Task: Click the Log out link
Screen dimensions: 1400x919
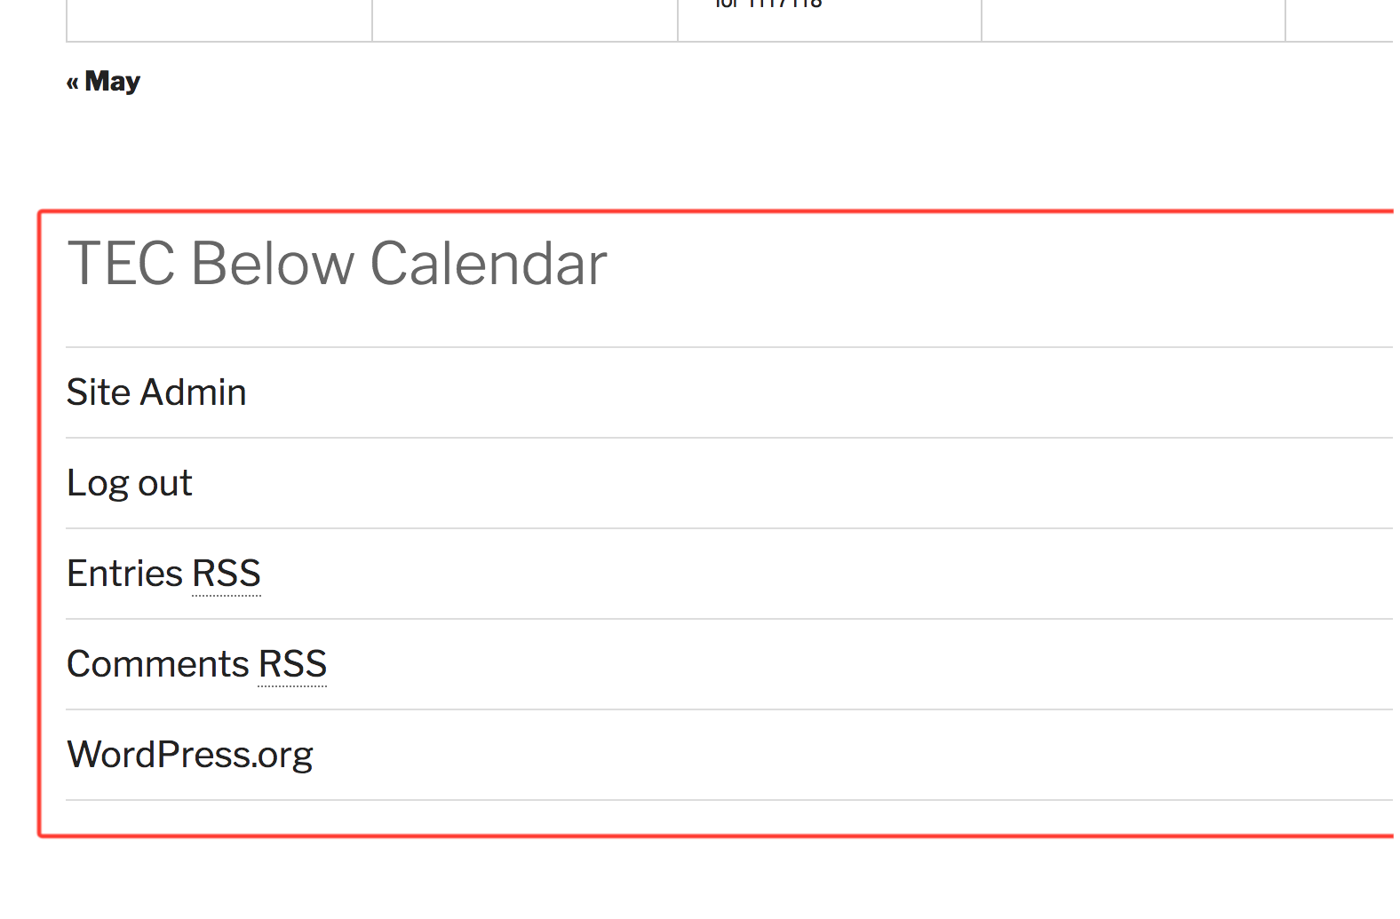Action: [130, 483]
